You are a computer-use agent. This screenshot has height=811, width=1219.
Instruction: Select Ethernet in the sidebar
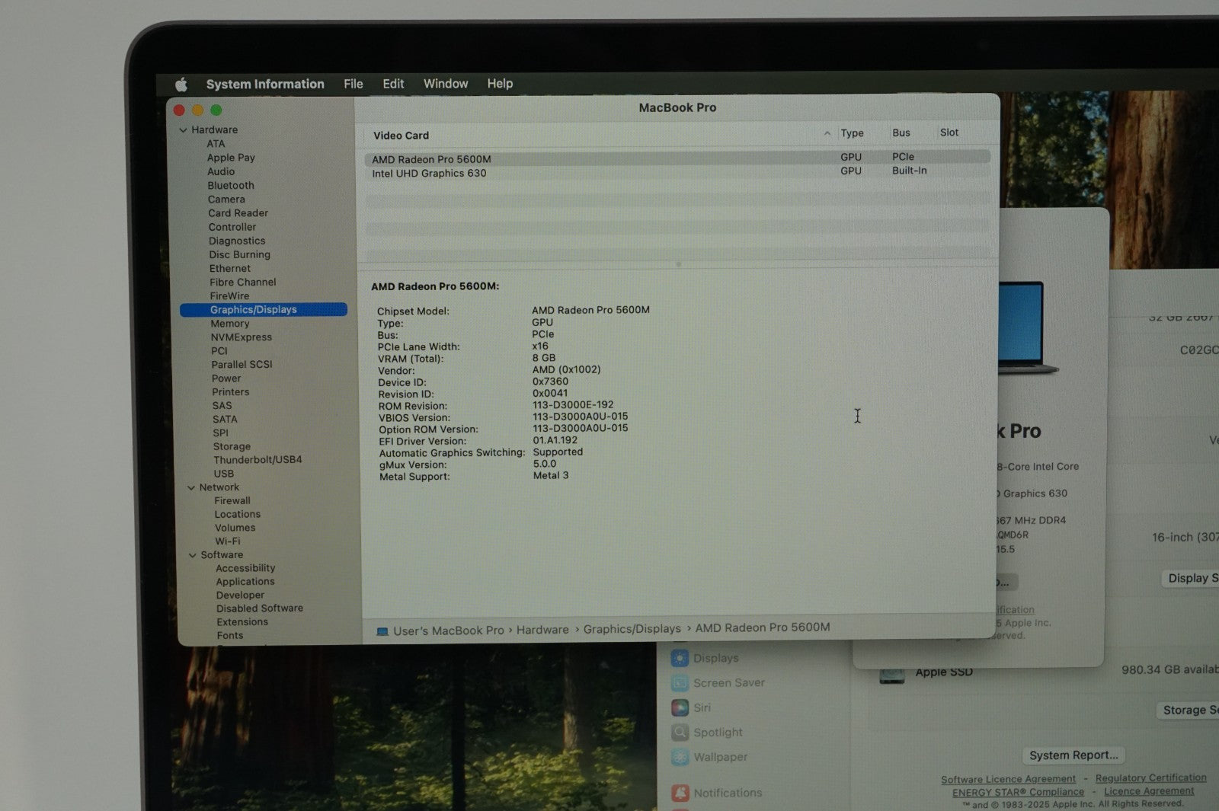click(x=230, y=268)
